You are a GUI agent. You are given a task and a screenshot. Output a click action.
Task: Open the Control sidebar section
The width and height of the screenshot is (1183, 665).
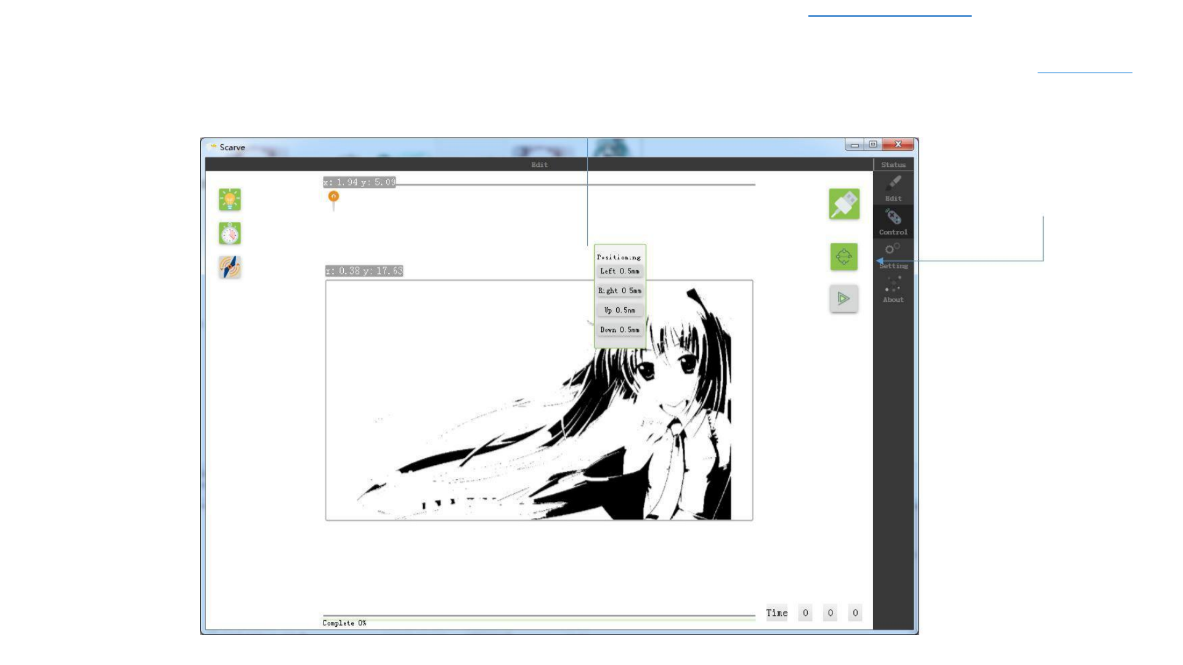893,222
